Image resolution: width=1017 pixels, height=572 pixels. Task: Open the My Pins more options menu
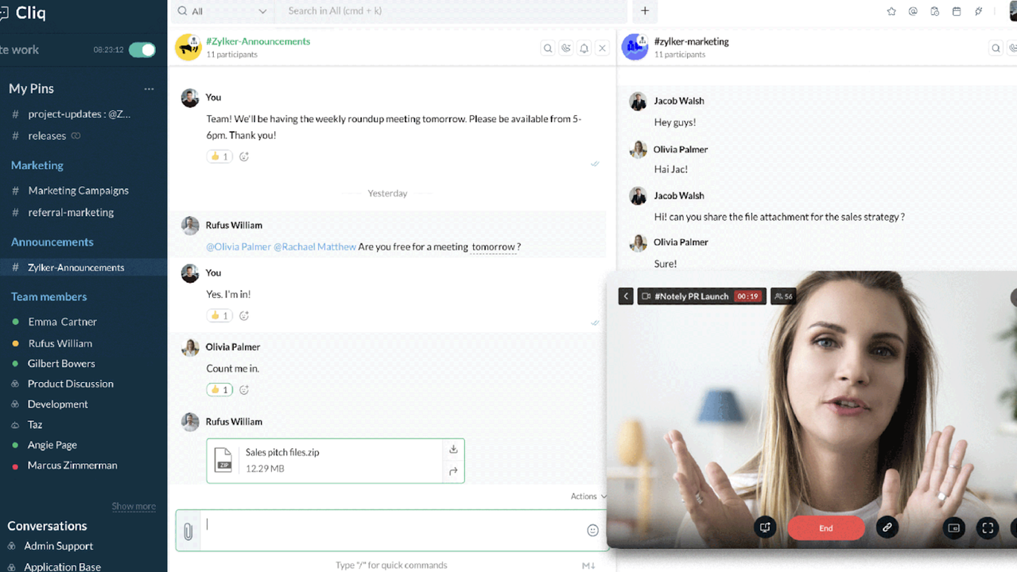click(149, 89)
